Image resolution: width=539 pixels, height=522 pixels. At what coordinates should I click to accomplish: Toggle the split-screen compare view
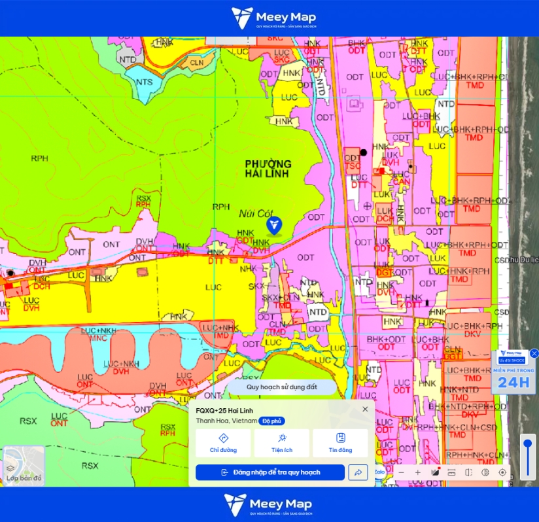(468, 472)
